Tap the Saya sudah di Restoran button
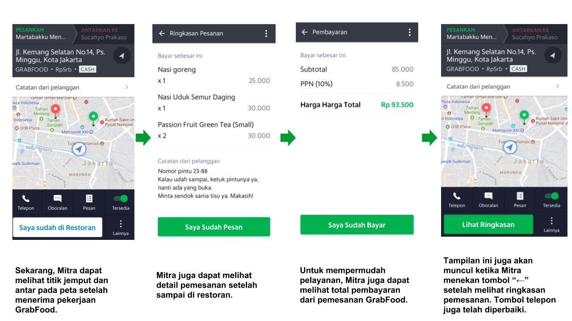 tap(56, 227)
